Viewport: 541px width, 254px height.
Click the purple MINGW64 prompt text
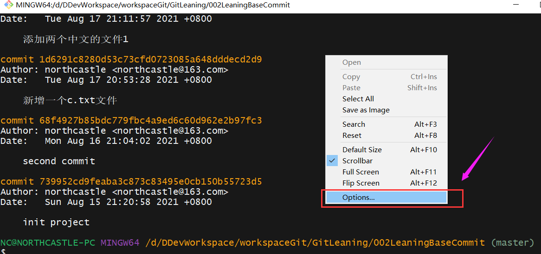(x=120, y=242)
